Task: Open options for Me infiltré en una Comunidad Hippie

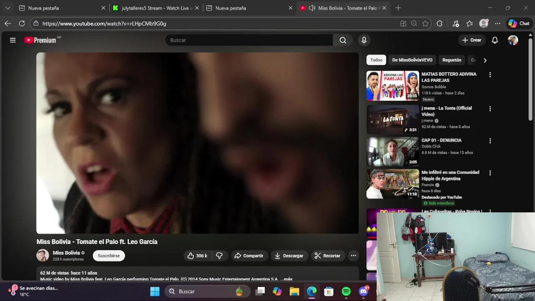Action: pyautogui.click(x=490, y=173)
